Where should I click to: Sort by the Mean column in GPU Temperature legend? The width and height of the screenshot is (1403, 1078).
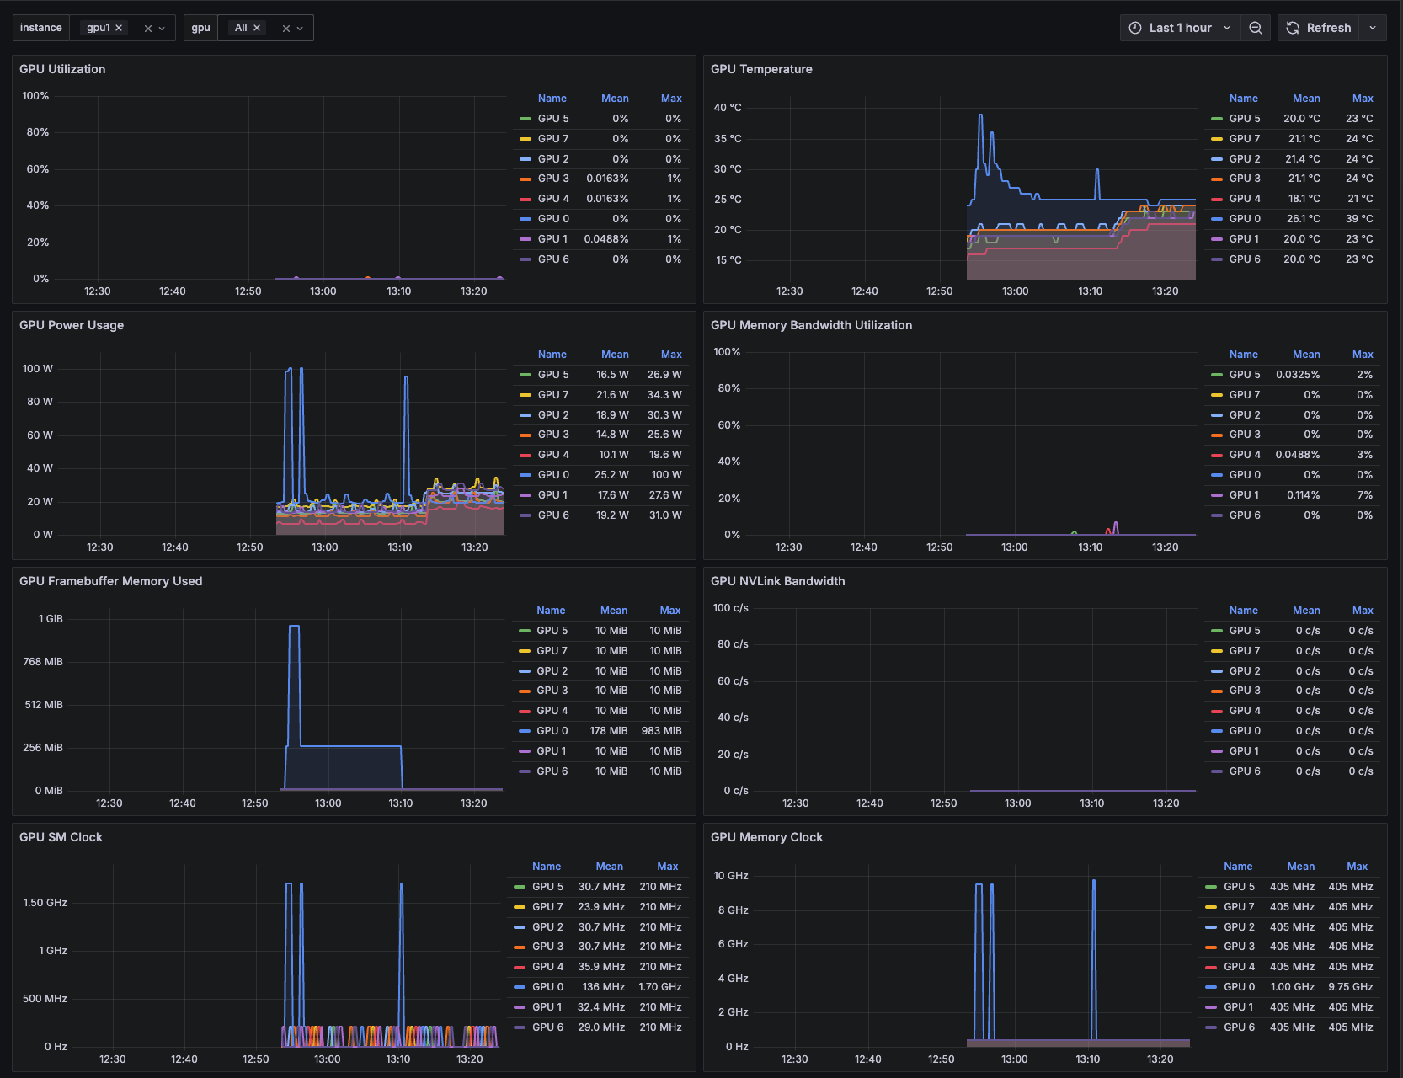(1306, 98)
